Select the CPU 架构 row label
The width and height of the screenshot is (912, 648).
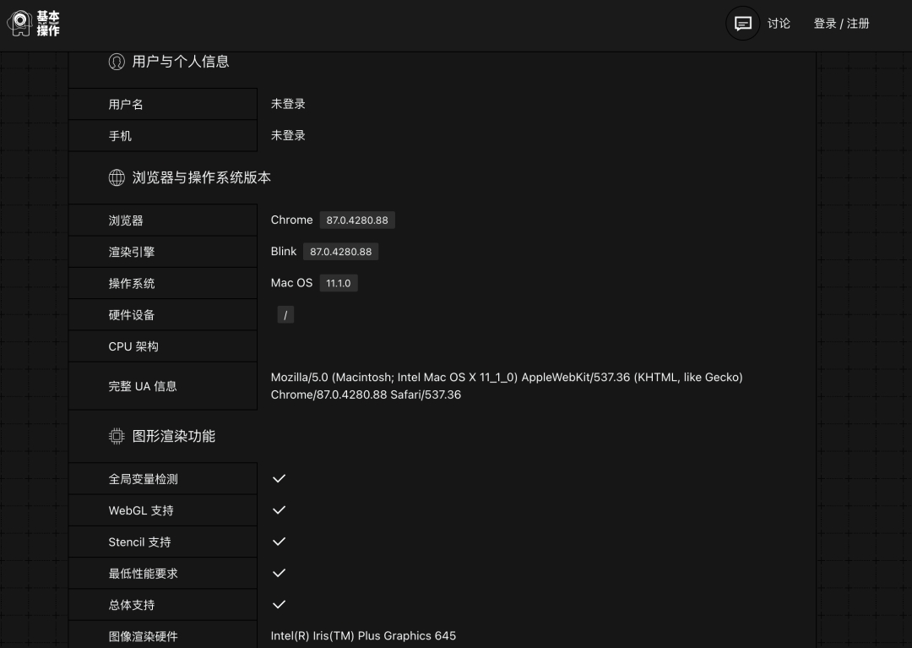(133, 346)
